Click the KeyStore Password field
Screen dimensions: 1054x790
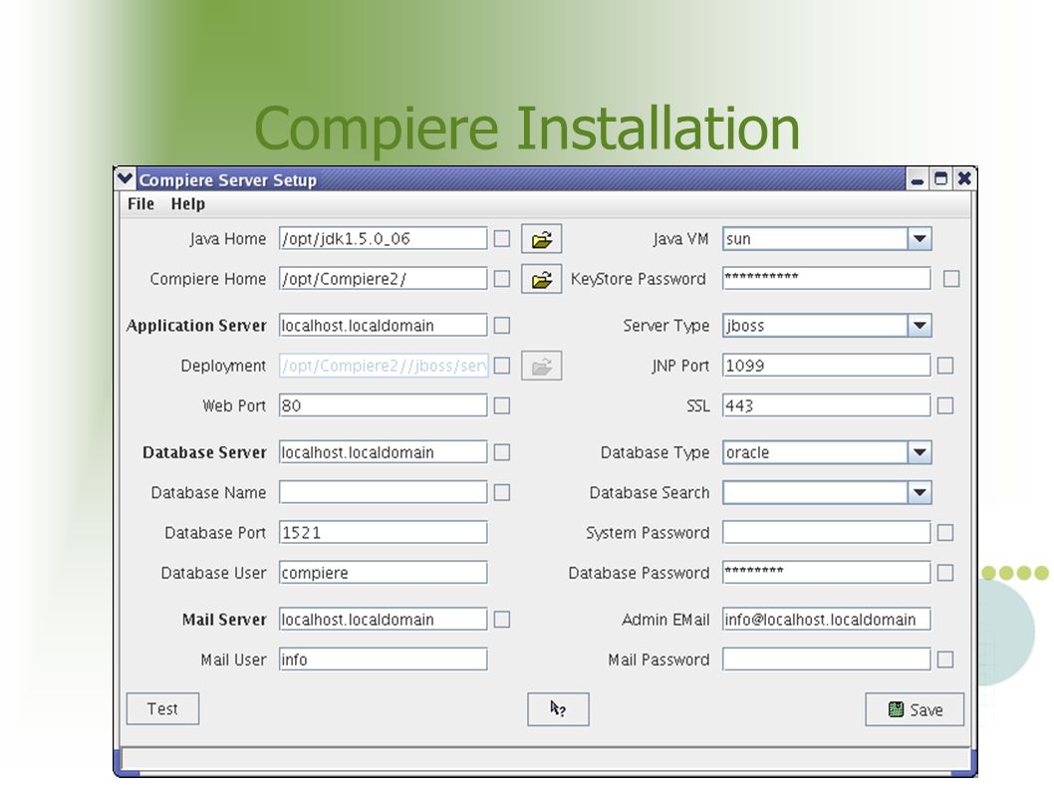pyautogui.click(x=827, y=279)
